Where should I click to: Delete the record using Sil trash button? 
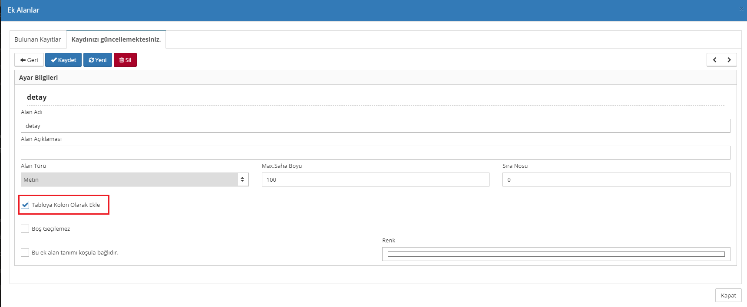point(125,60)
